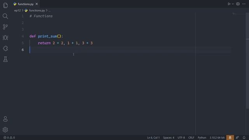Click line number 6 in gutter
249x140 pixels.
pos(23,50)
